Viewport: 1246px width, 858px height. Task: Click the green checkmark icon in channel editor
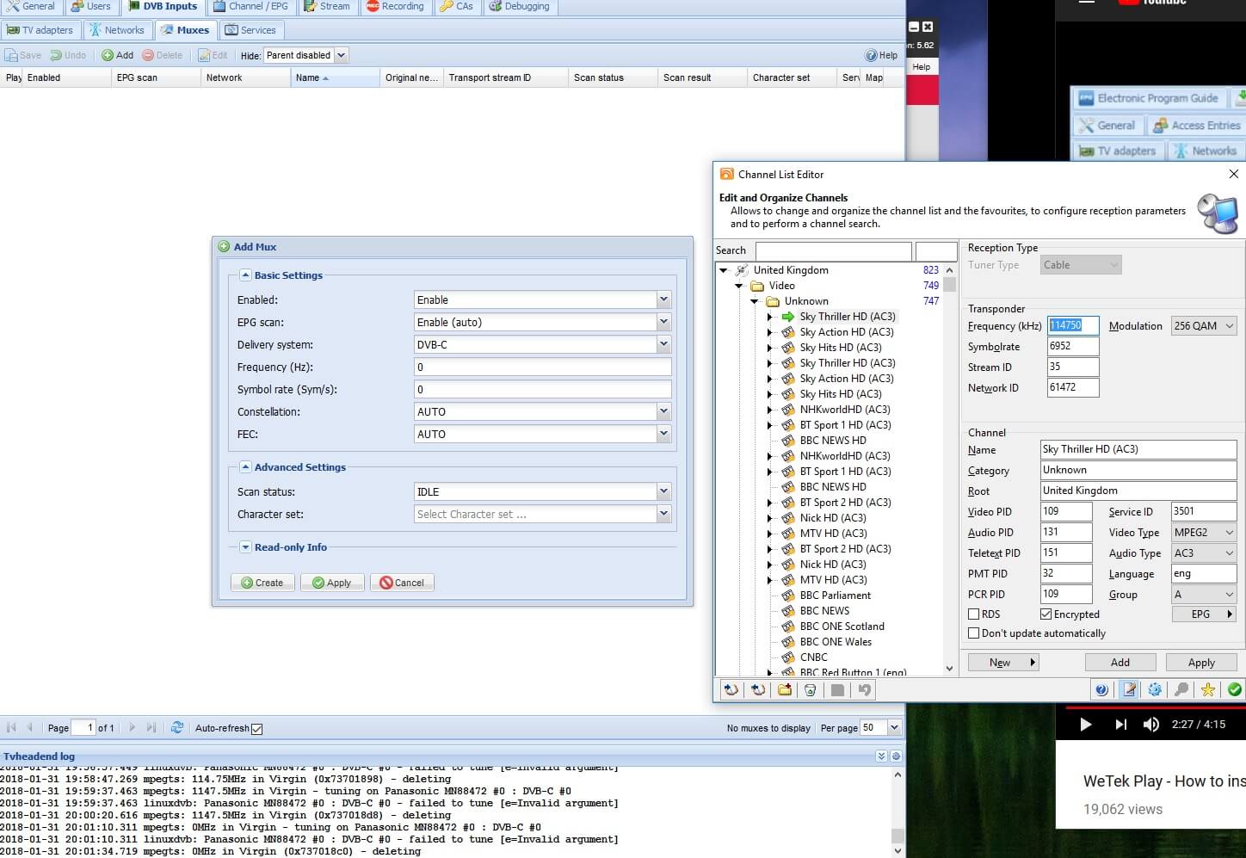[1235, 689]
